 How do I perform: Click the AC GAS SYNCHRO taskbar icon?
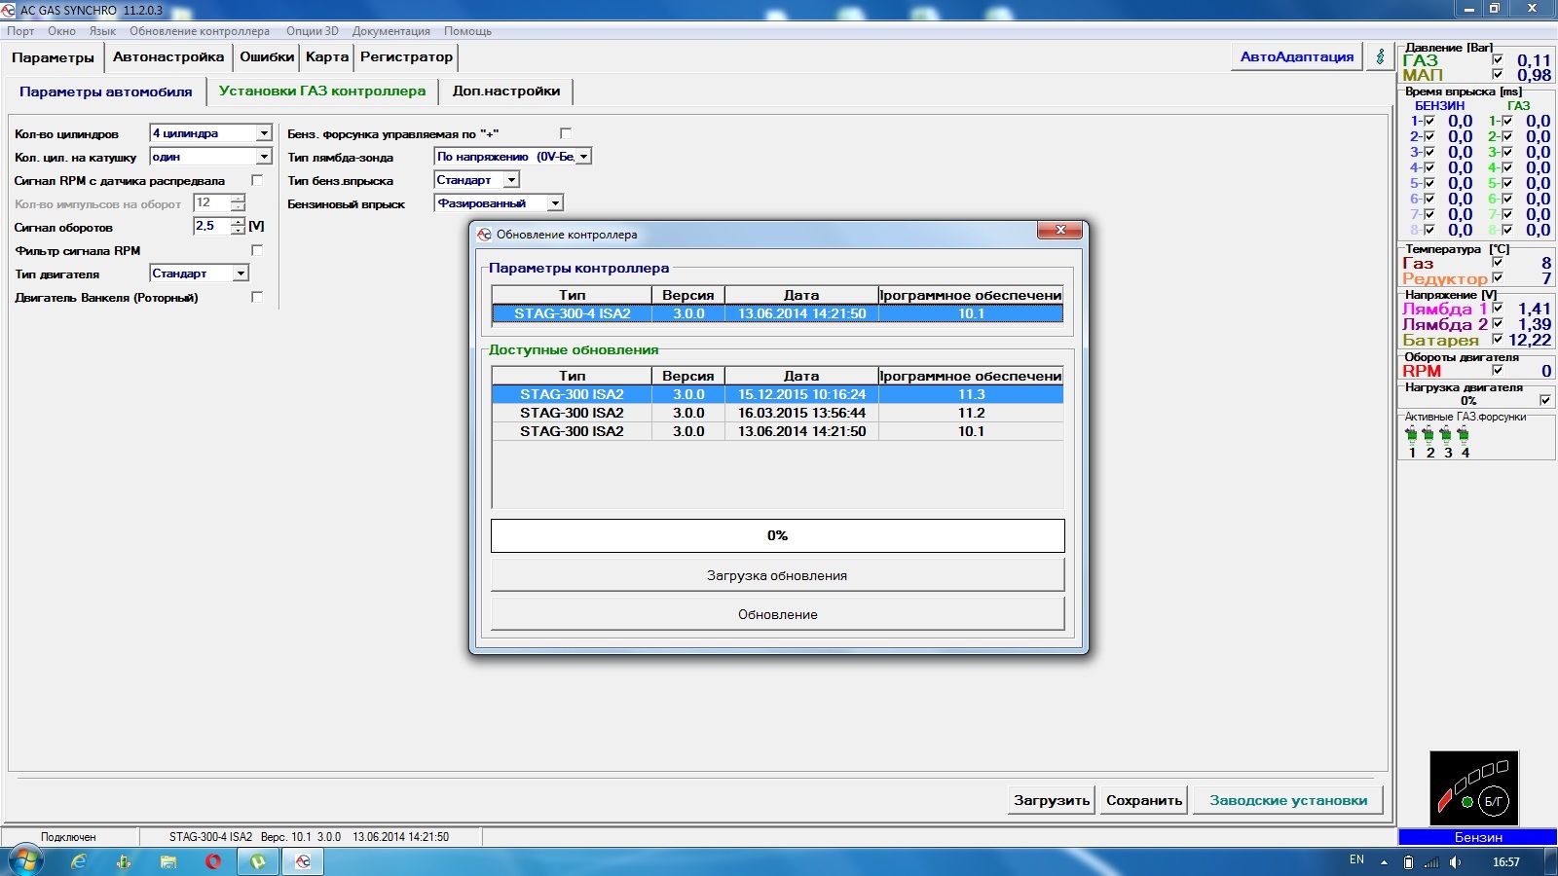click(x=303, y=861)
